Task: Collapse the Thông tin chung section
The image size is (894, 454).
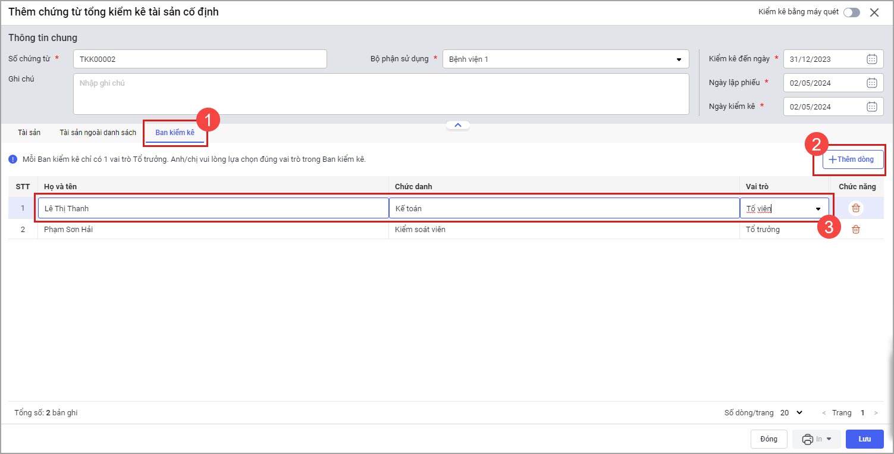Action: [457, 125]
